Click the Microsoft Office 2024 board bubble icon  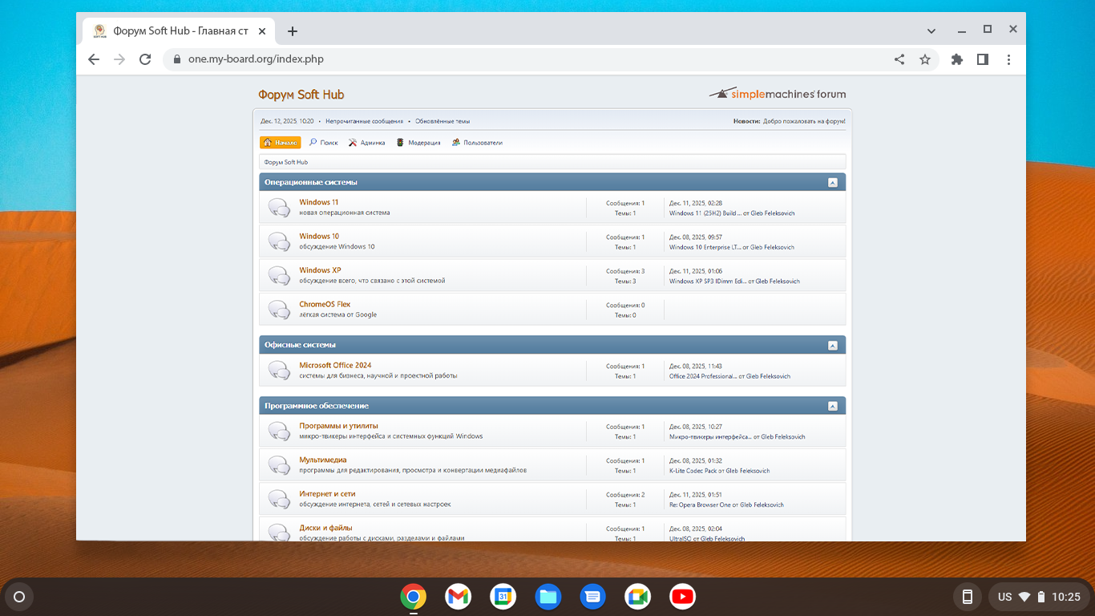click(x=279, y=371)
